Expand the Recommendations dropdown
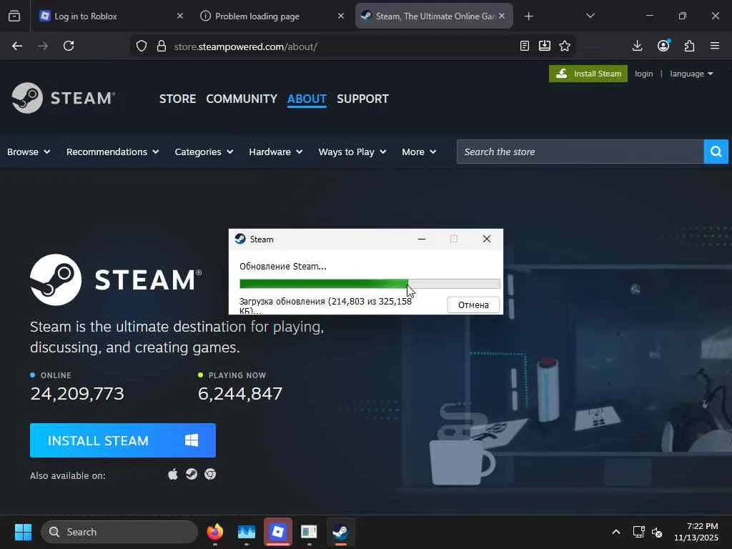This screenshot has width=732, height=549. coord(112,152)
